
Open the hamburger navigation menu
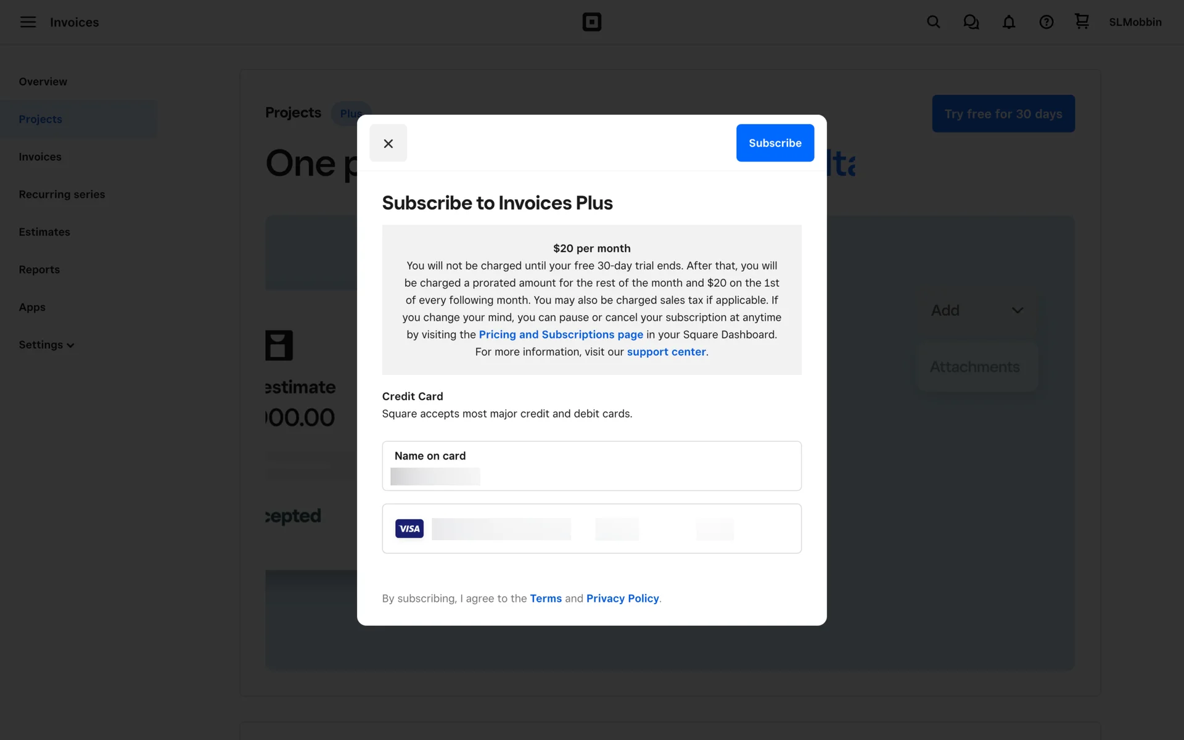point(28,22)
